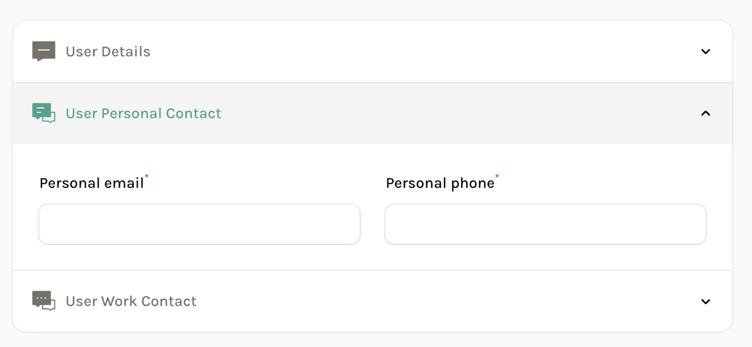
Task: Expand the User Details section chevron
Action: point(705,51)
